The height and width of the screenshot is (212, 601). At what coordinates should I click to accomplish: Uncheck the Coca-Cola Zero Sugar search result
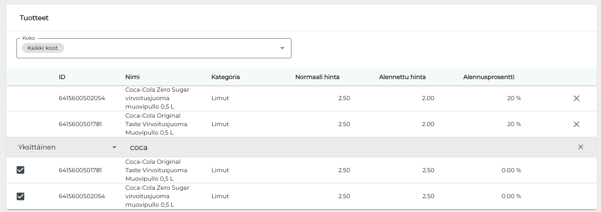(x=21, y=196)
